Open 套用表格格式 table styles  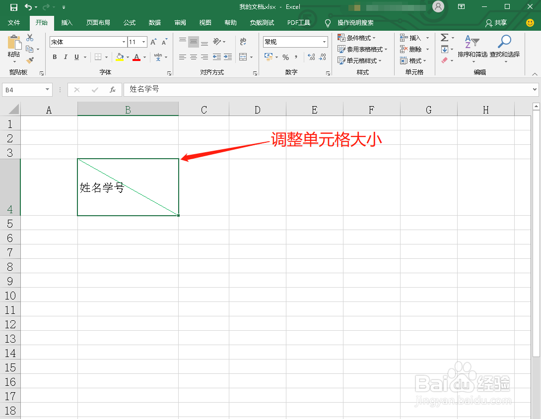pyautogui.click(x=362, y=49)
